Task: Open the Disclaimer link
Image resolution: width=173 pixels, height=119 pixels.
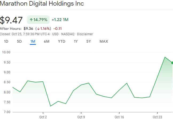Action: point(85,34)
